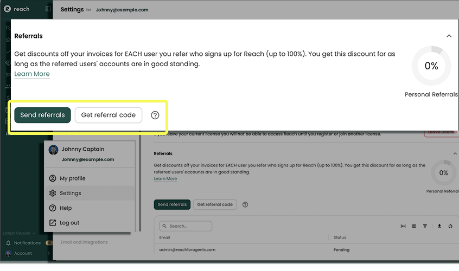Click the filter icon above the referrals table
Screen dimensions: 459x271
click(x=425, y=226)
